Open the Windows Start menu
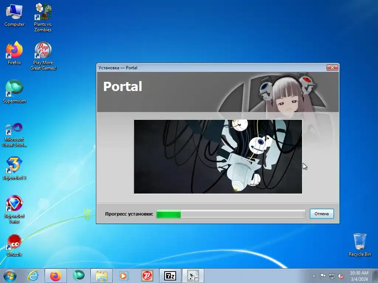The width and height of the screenshot is (378, 283). (10, 276)
